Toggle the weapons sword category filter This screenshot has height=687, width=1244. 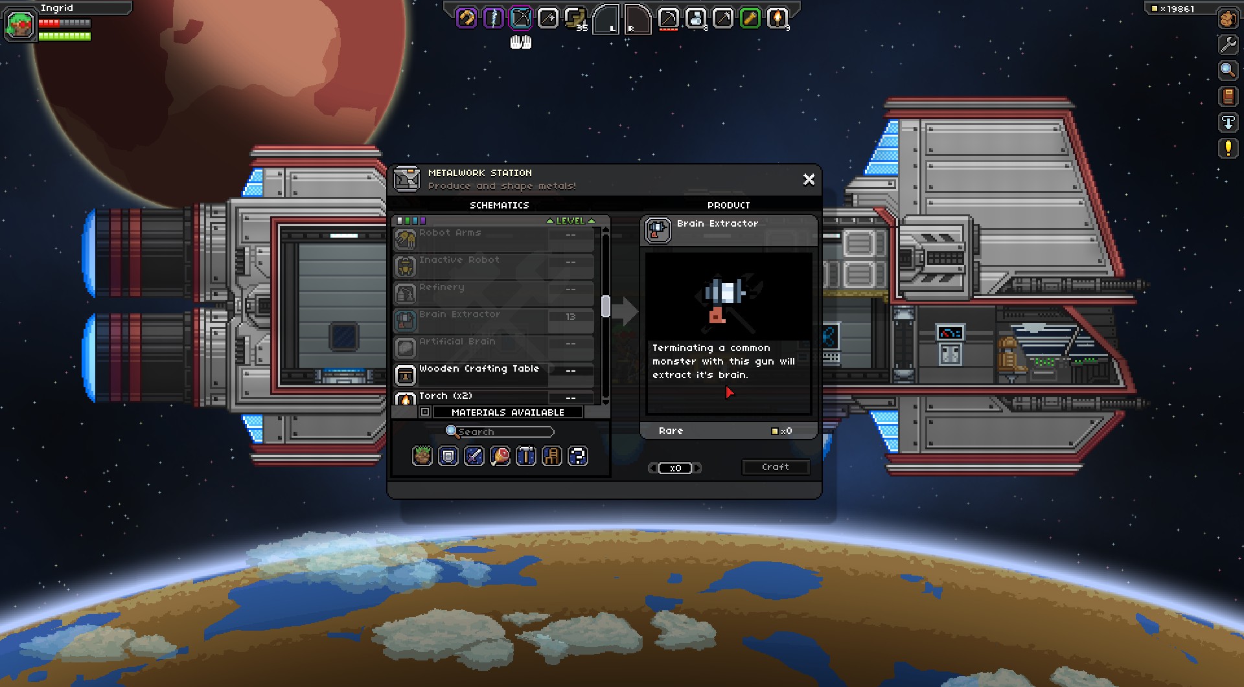tap(474, 456)
